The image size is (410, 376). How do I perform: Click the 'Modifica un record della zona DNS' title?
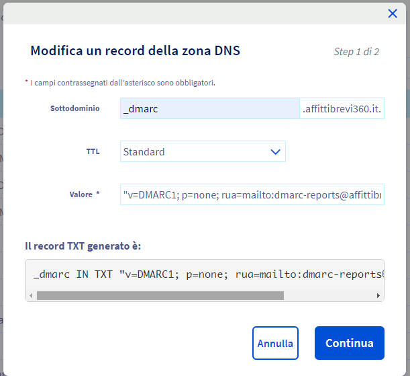click(x=135, y=50)
